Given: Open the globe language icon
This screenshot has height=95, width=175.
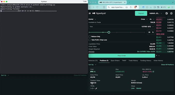Looking at the screenshot, I should 167,13.
